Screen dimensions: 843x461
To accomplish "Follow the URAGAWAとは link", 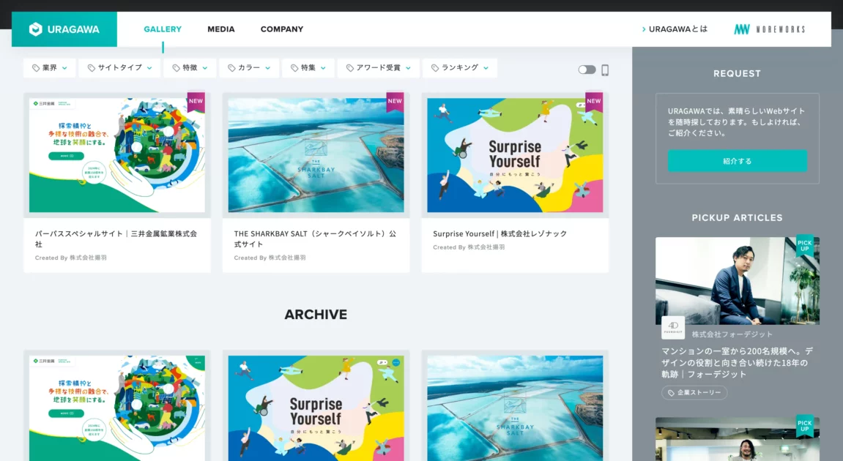I will (x=675, y=29).
